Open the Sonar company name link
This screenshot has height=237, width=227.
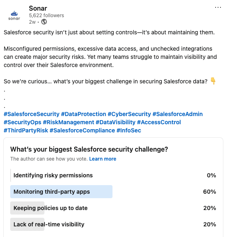(x=38, y=8)
